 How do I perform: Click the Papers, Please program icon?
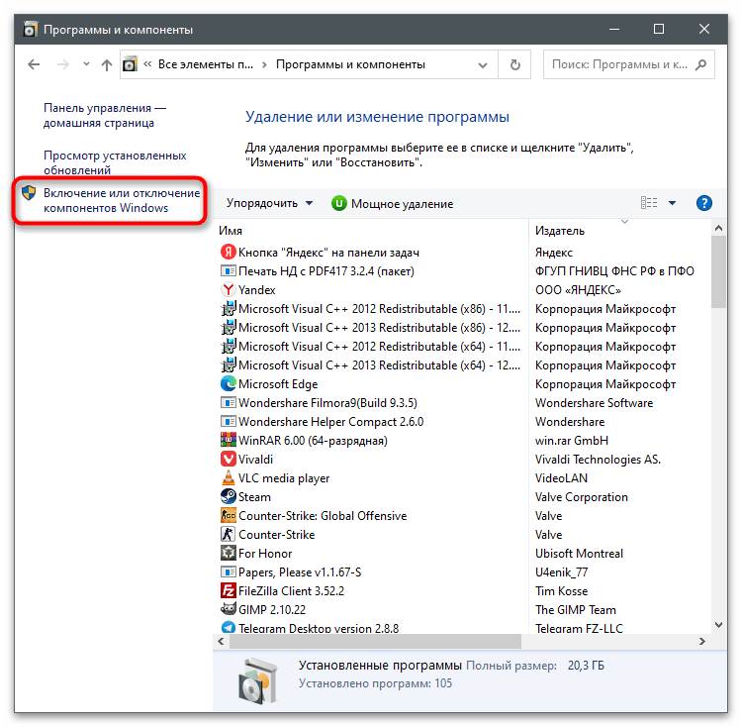click(x=229, y=571)
